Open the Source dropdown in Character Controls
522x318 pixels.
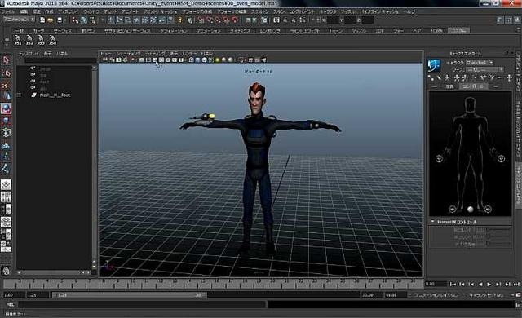click(x=484, y=69)
